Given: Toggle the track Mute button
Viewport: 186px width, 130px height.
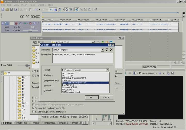Looking at the screenshot, I should pyautogui.click(x=35, y=23).
